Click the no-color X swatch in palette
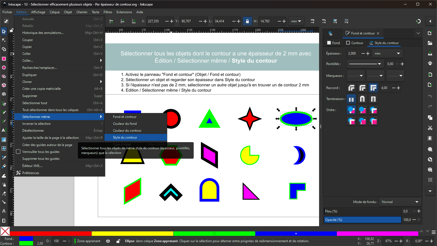 [5, 231]
